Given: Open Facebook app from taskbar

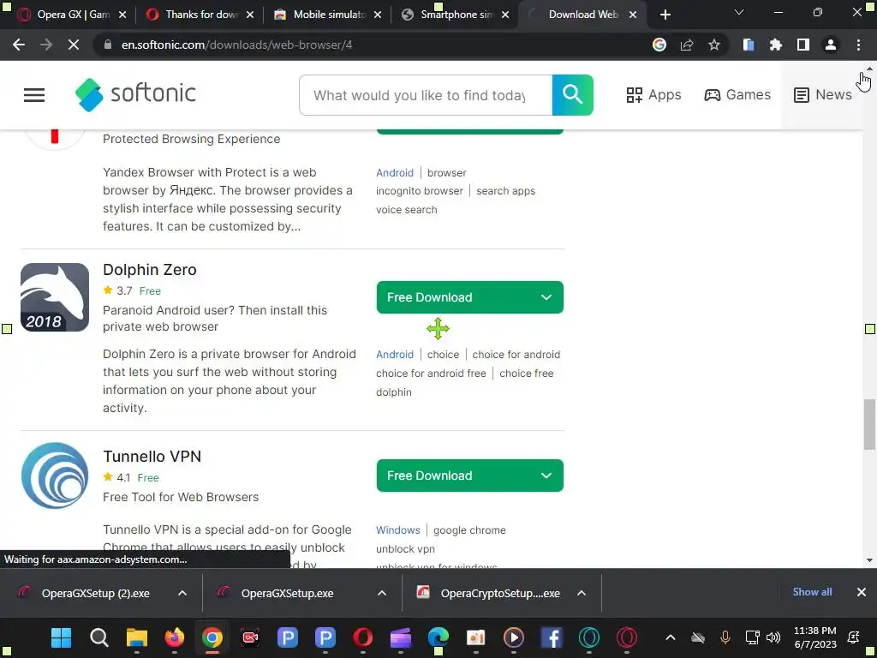Looking at the screenshot, I should click(x=552, y=637).
